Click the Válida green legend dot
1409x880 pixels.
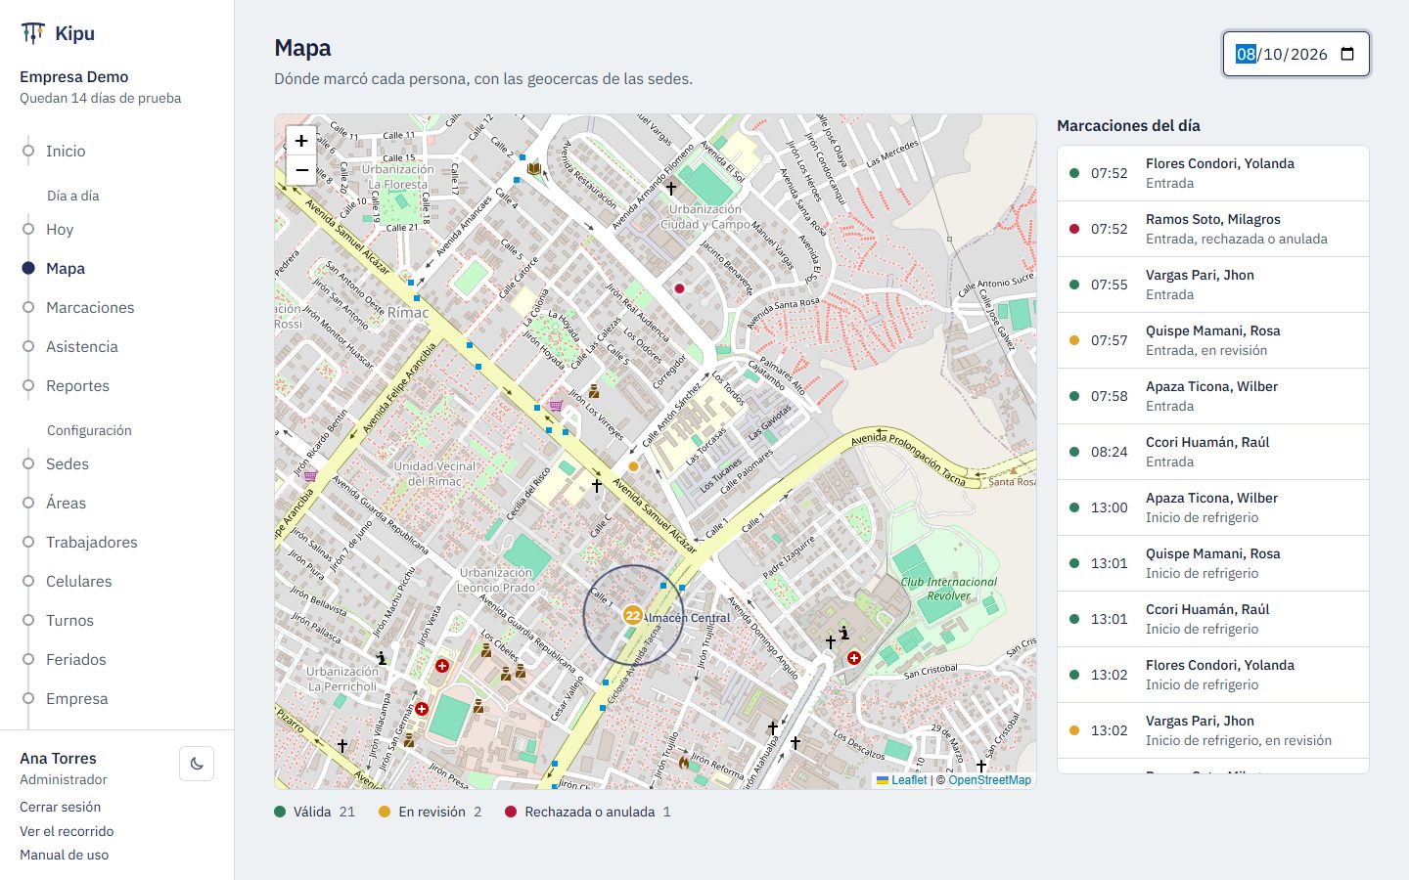[x=280, y=812]
